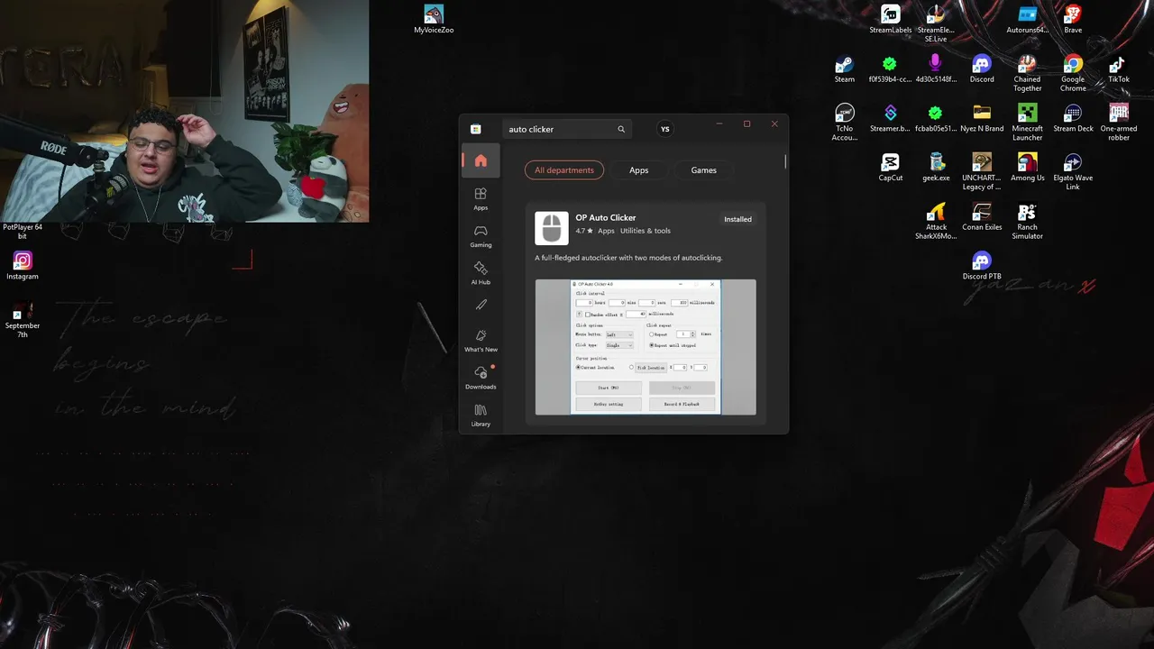Click the full-fledged autoclicker description text

point(628,258)
